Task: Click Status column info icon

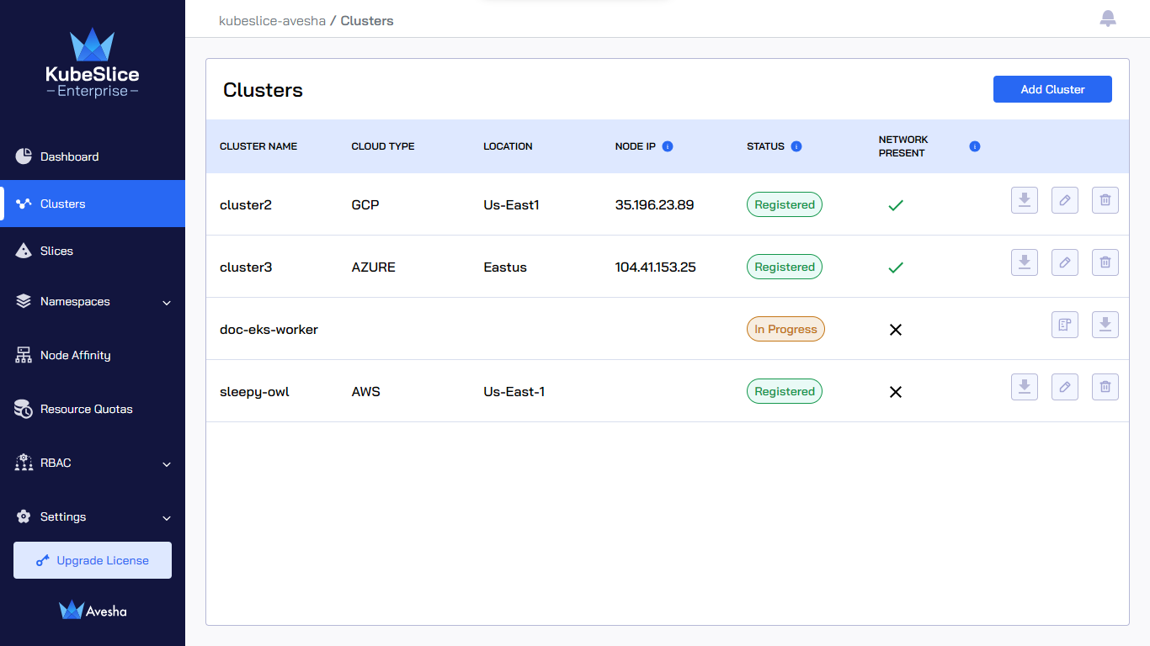Action: tap(796, 146)
